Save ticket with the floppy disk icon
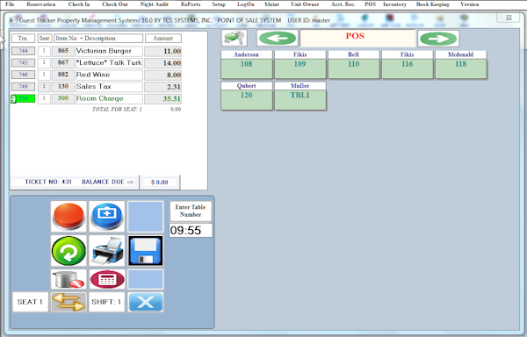Viewport: 527px width, 337px height. click(146, 251)
